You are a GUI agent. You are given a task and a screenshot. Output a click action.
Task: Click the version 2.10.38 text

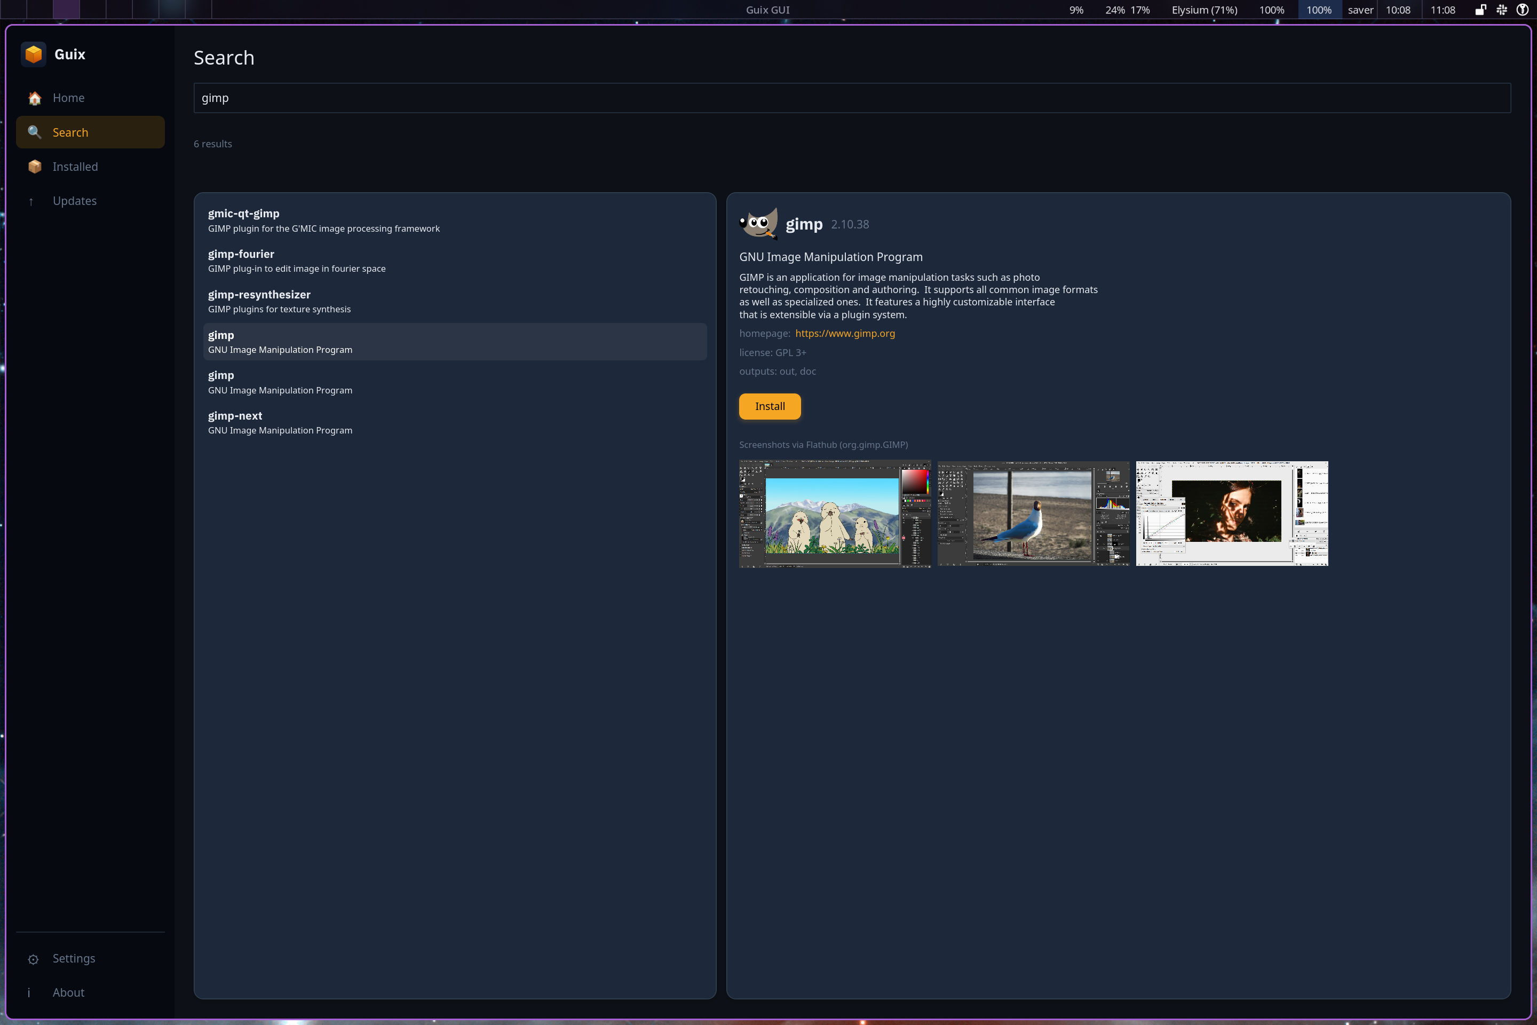(850, 224)
